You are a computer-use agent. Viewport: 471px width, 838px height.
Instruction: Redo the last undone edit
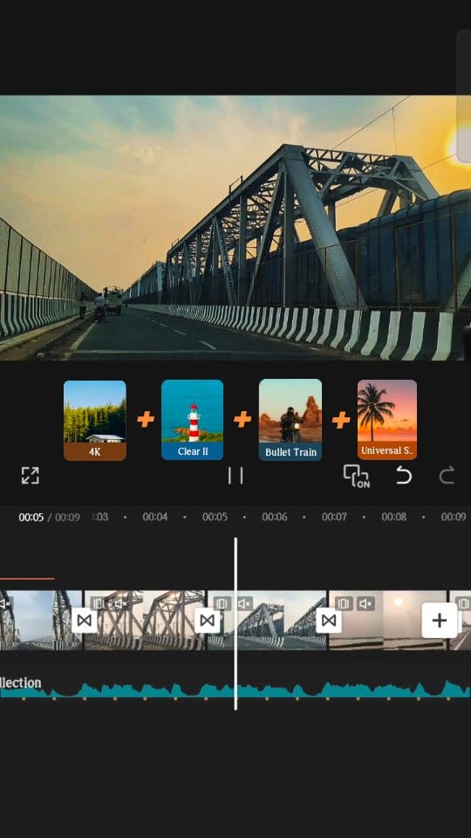click(x=447, y=475)
